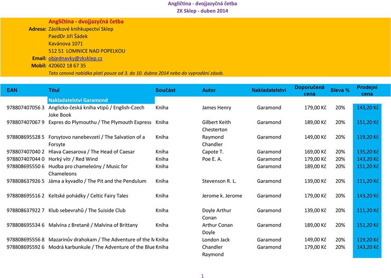Image resolution: width=391 pixels, height=278 pixels.
Task: Select page number 1 at bottom
Action: [202, 276]
